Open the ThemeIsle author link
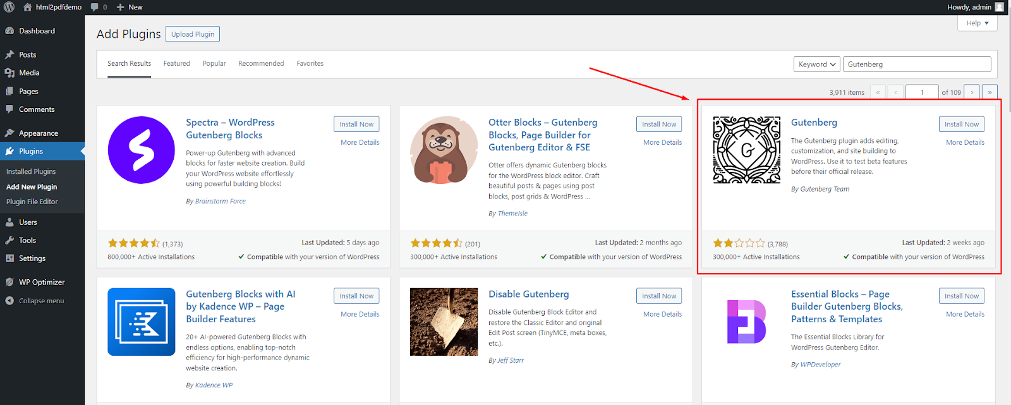Screen dimensions: 1011x405 coord(512,214)
